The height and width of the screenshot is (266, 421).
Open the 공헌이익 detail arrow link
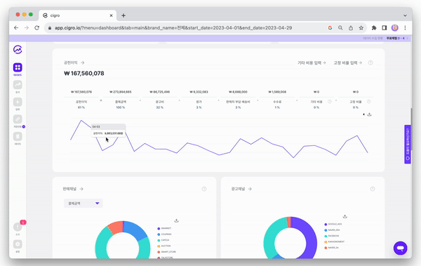(82, 62)
